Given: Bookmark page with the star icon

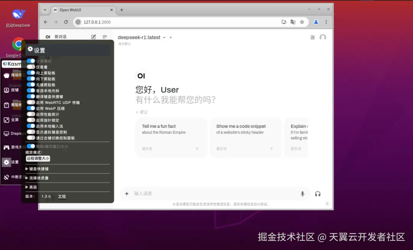Looking at the screenshot, I should (x=302, y=22).
